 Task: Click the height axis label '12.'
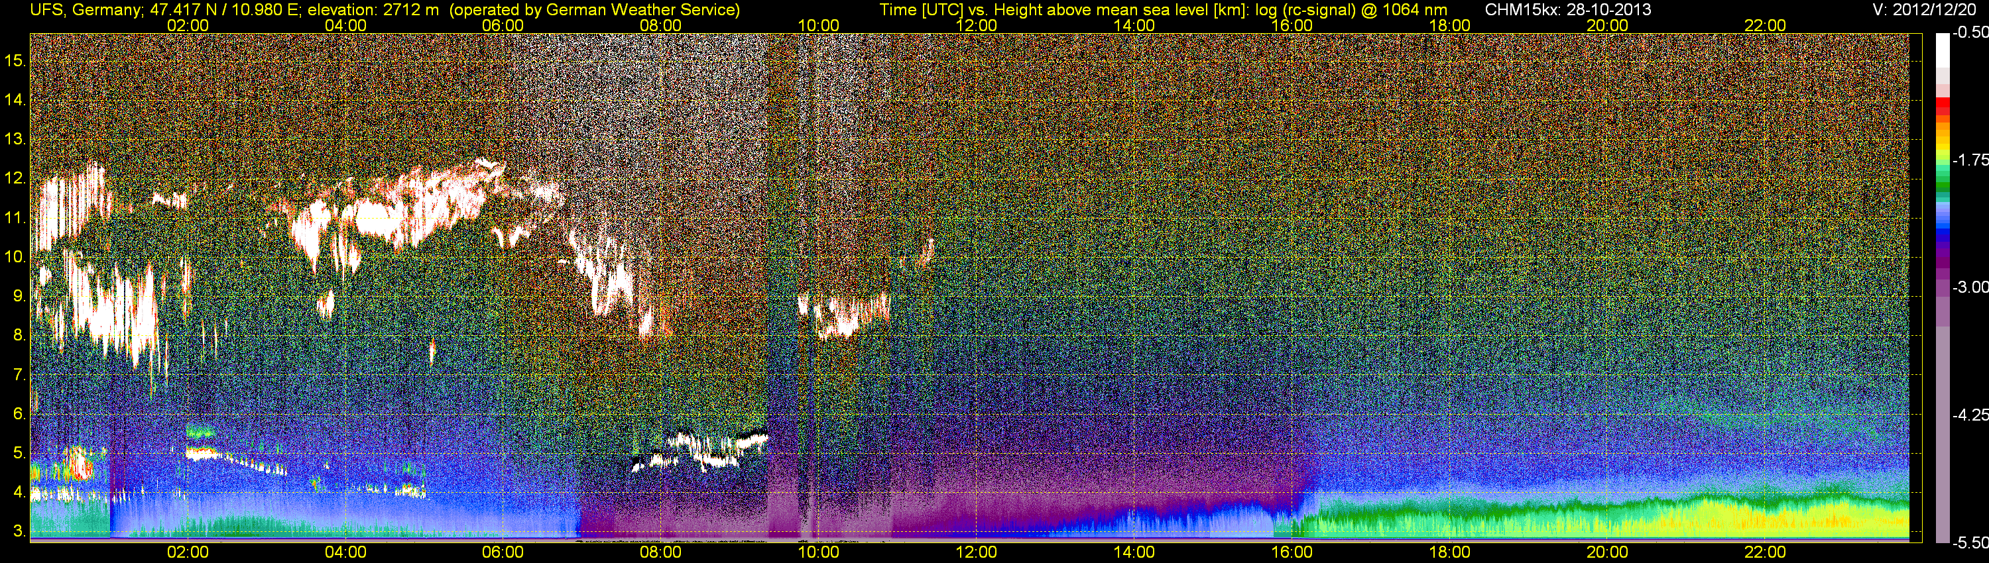coord(15,178)
